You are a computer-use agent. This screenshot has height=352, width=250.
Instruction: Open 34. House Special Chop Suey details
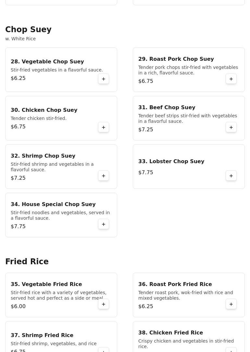coord(53,204)
